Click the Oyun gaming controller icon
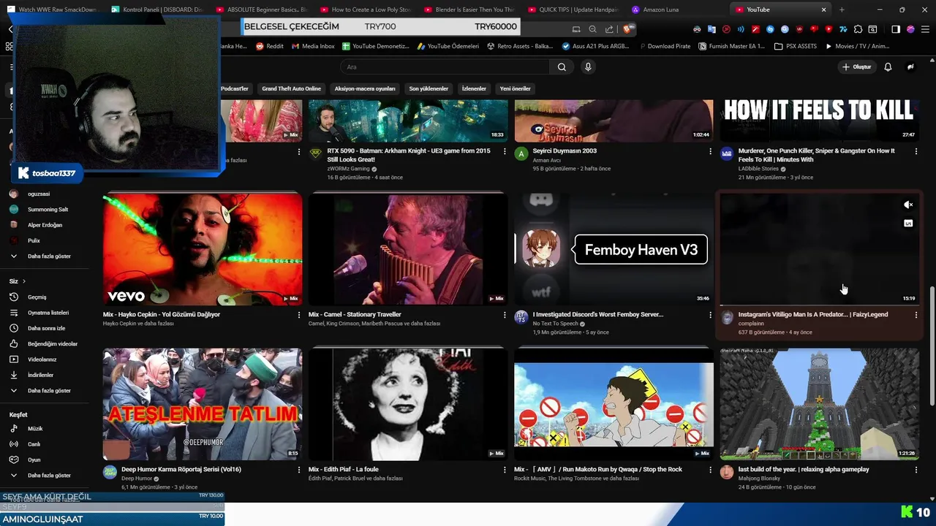 [13, 460]
